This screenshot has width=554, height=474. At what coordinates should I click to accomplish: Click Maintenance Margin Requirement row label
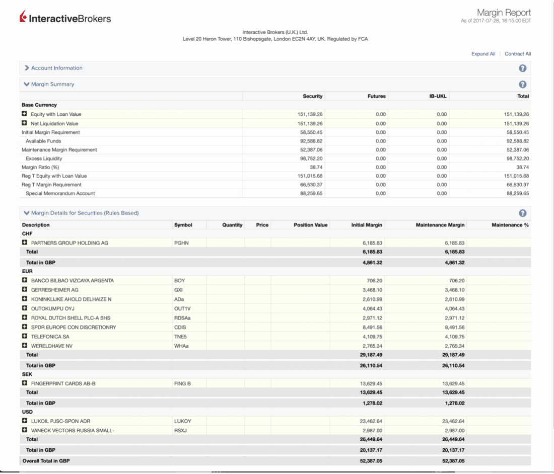tap(59, 149)
